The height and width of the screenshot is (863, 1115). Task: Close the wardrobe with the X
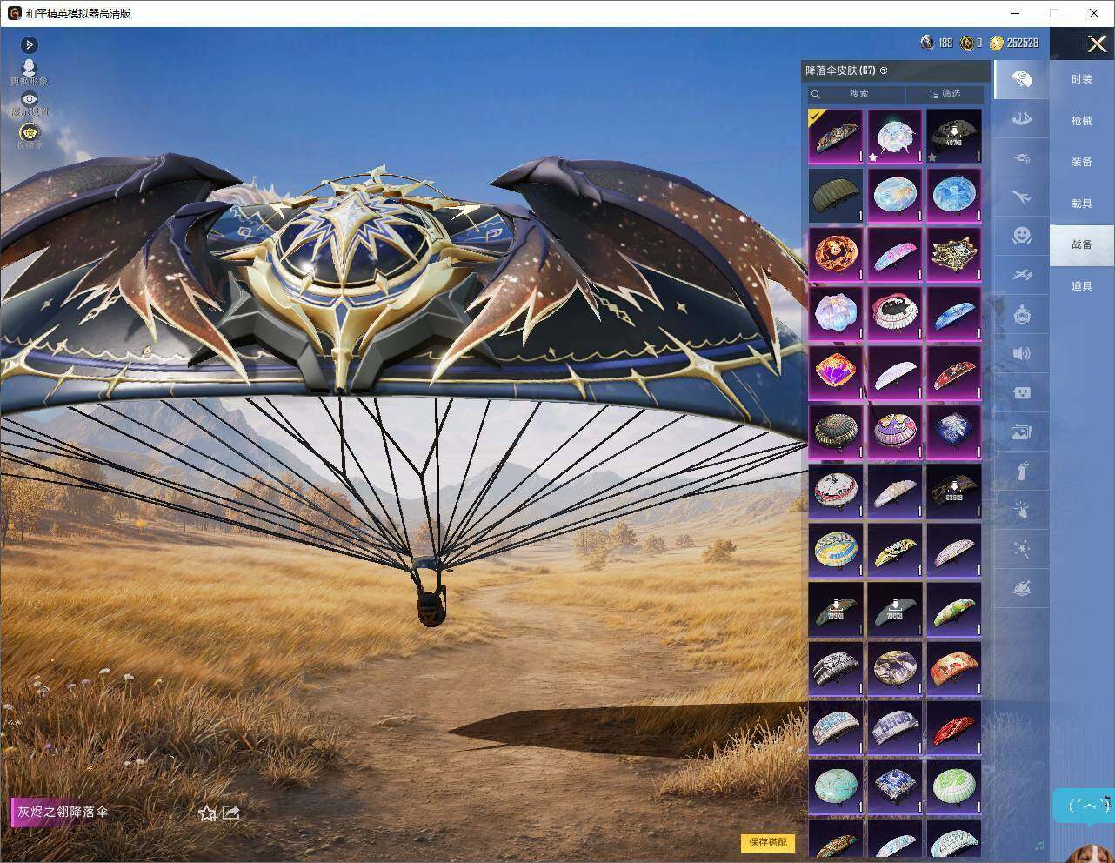[x=1097, y=43]
